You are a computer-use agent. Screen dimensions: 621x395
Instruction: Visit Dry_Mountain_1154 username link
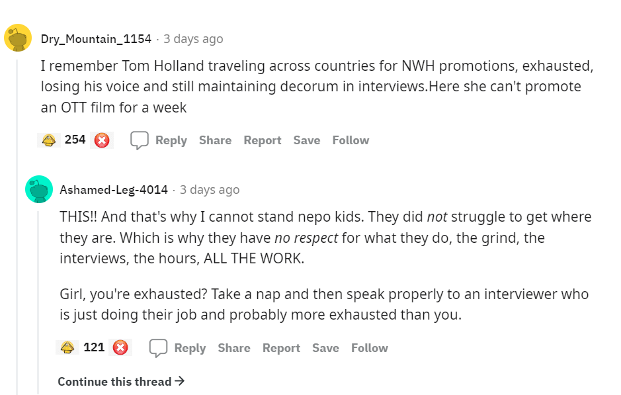[x=96, y=39]
